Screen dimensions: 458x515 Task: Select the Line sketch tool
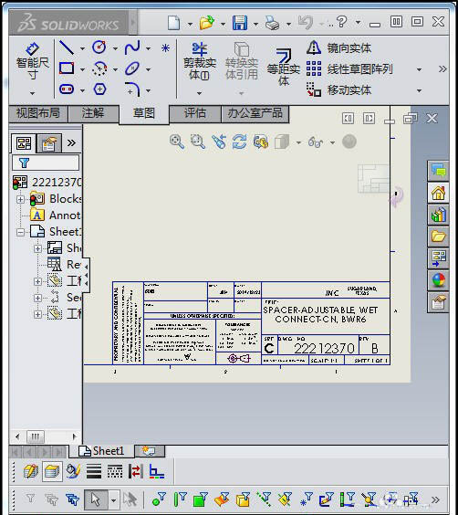pyautogui.click(x=67, y=48)
